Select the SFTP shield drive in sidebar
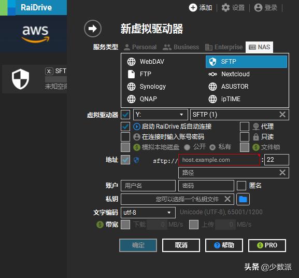 (x=20, y=79)
